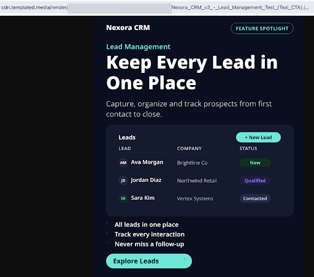The height and width of the screenshot is (277, 314).
Task: Click the Brightline Co company cell
Action: click(x=192, y=163)
